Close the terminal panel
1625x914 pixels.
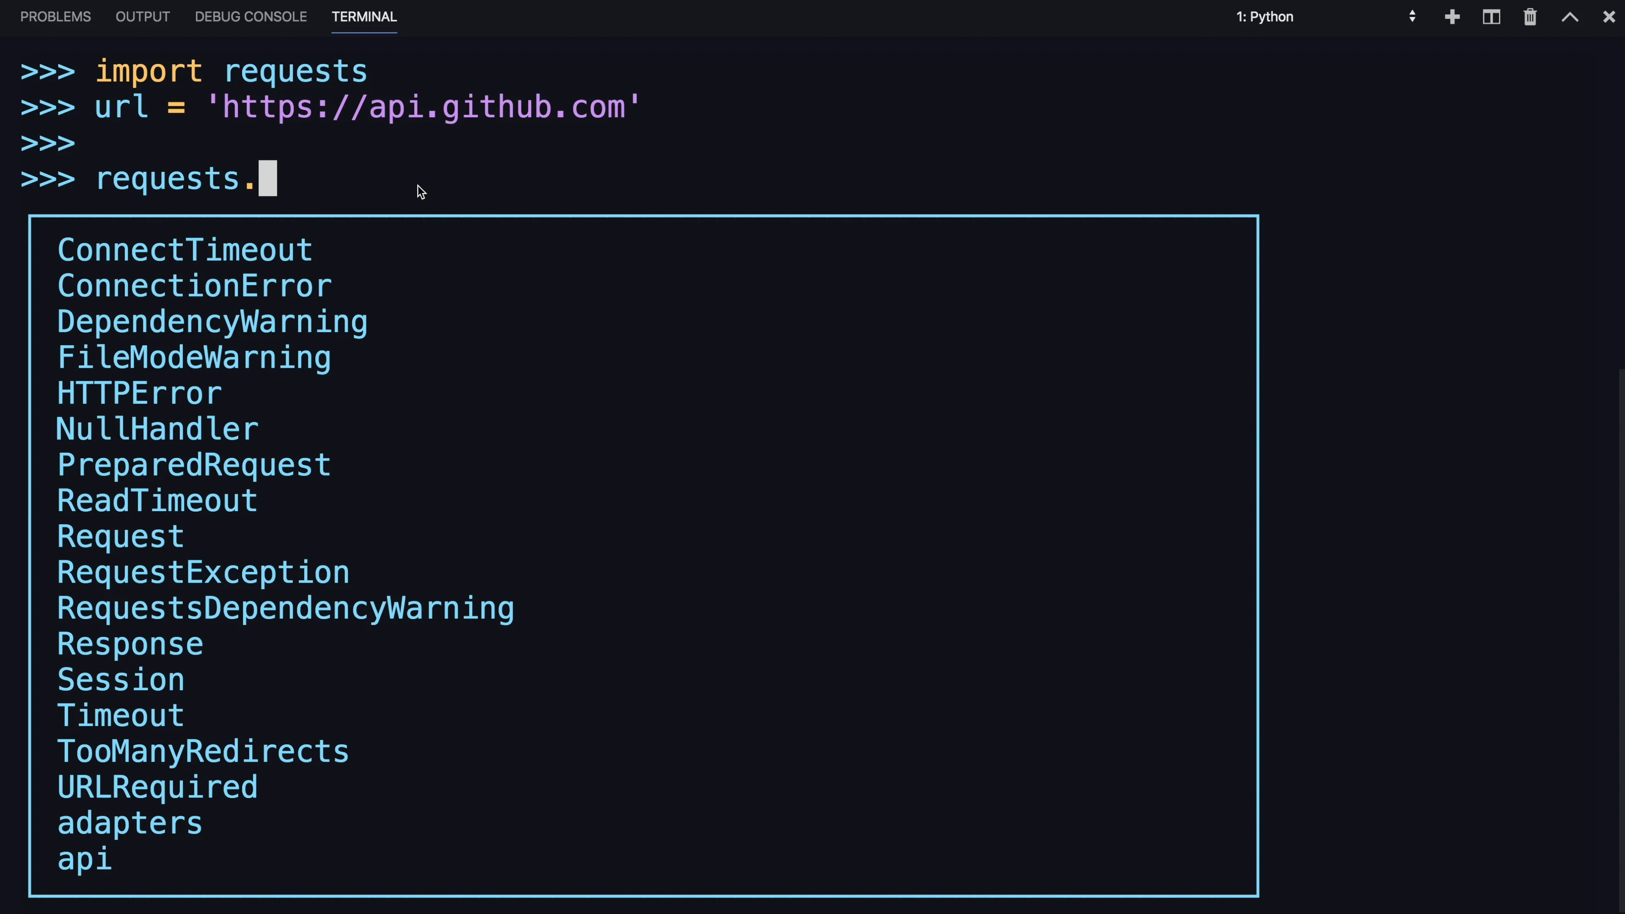1609,17
